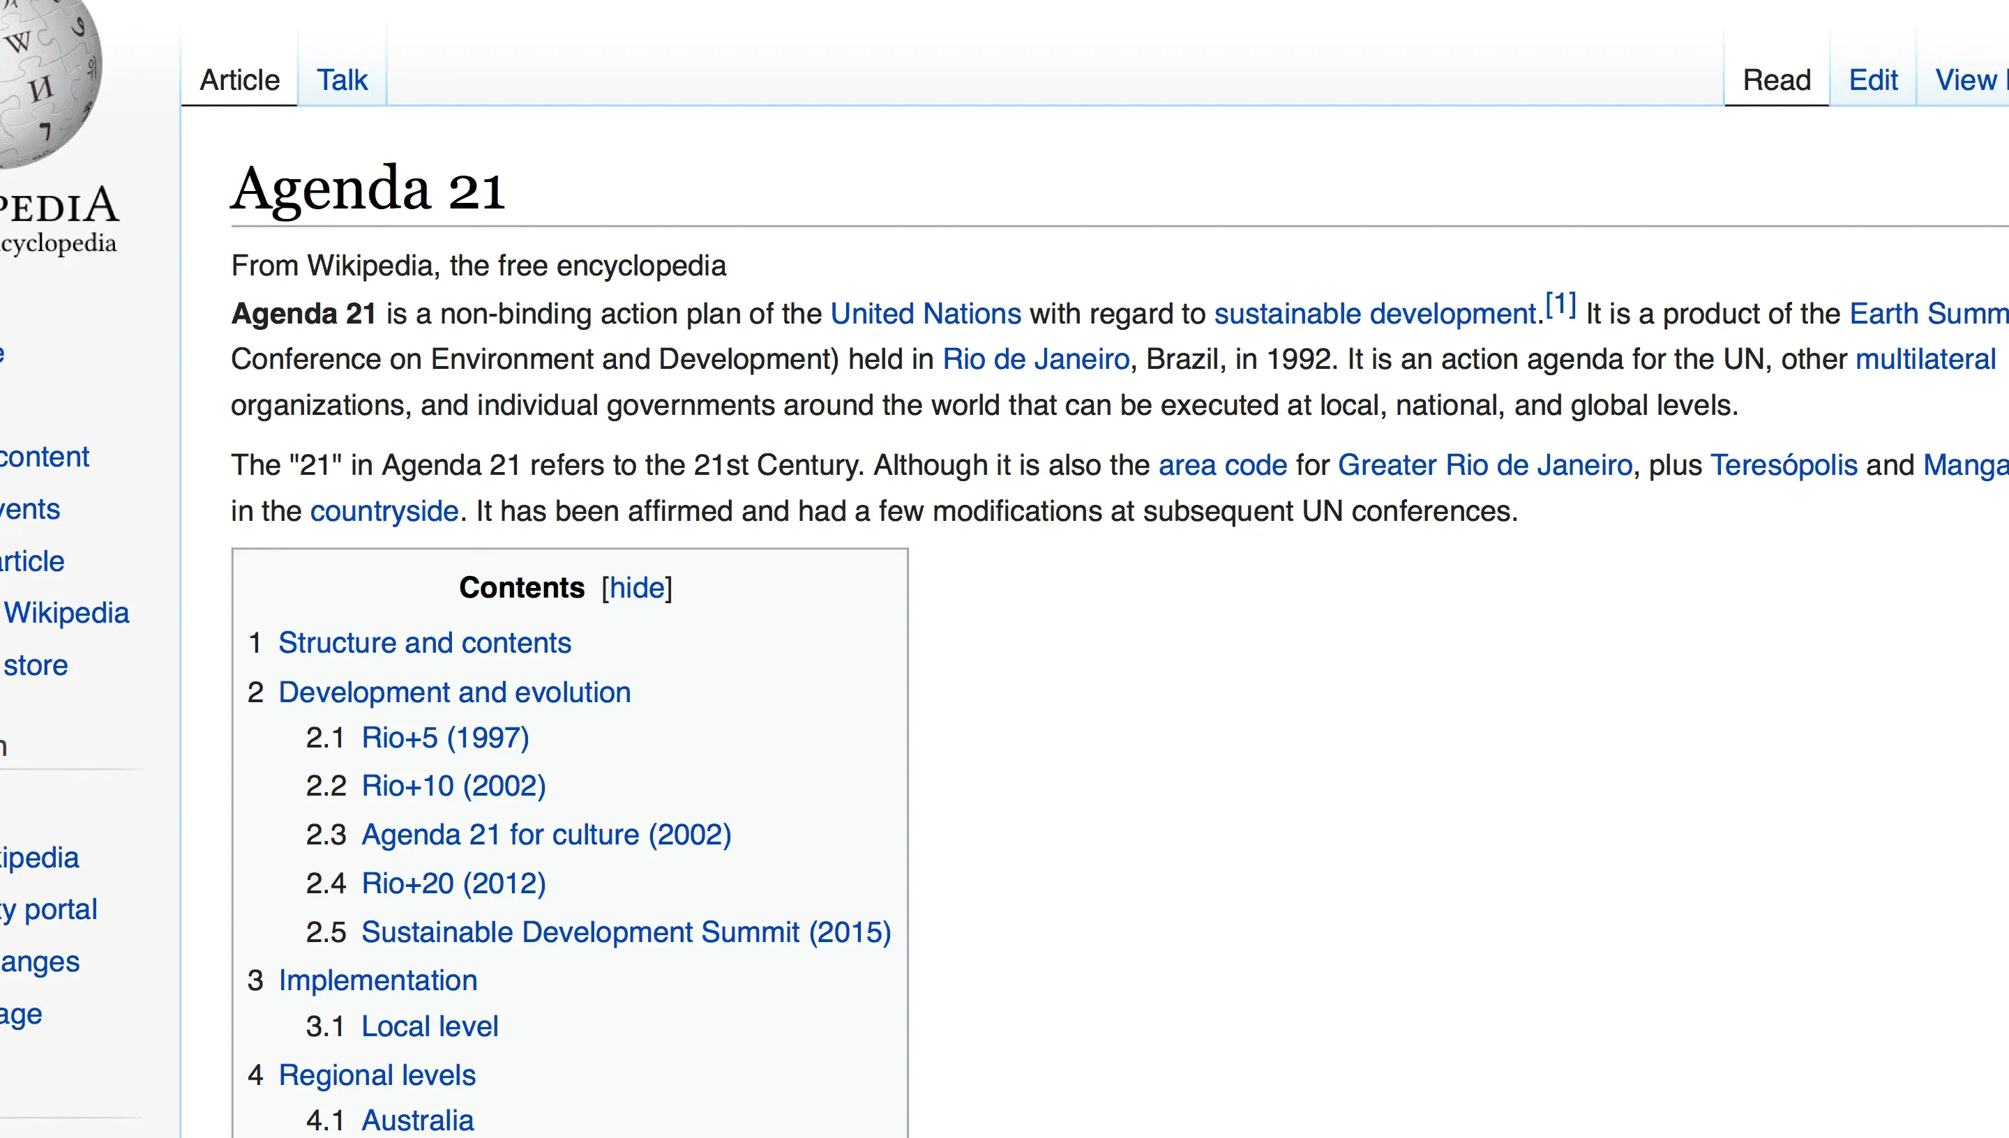Switch to the Talk tab
This screenshot has height=1138, width=2009.
coord(342,79)
